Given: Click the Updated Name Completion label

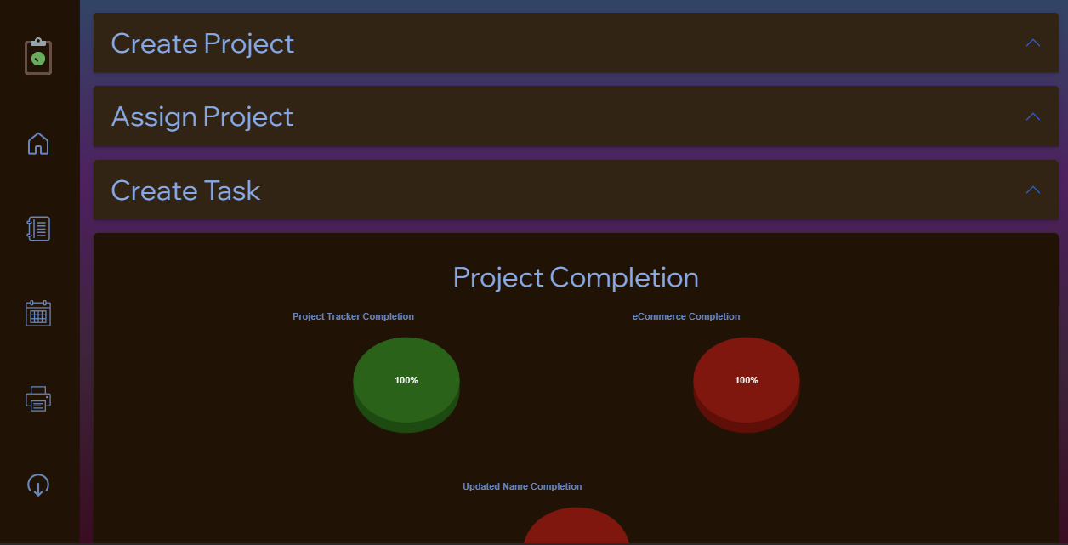Looking at the screenshot, I should tap(522, 485).
